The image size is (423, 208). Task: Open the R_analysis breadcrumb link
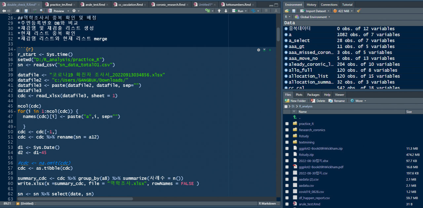tap(306, 106)
